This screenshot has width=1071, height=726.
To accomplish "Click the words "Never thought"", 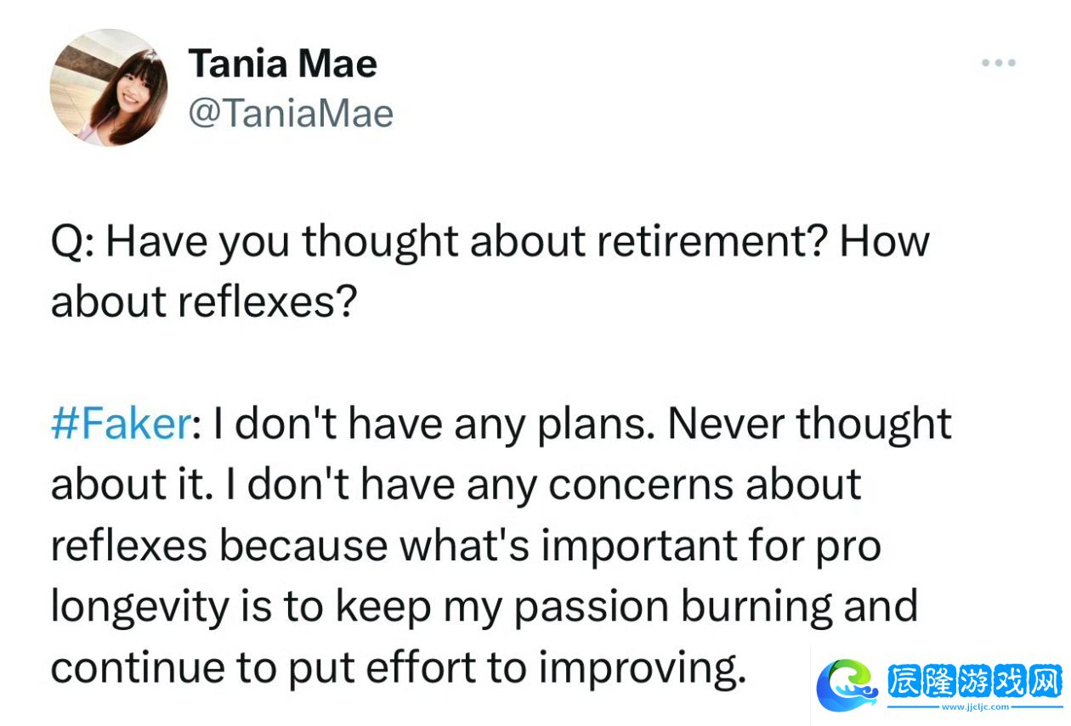I will tap(810, 425).
